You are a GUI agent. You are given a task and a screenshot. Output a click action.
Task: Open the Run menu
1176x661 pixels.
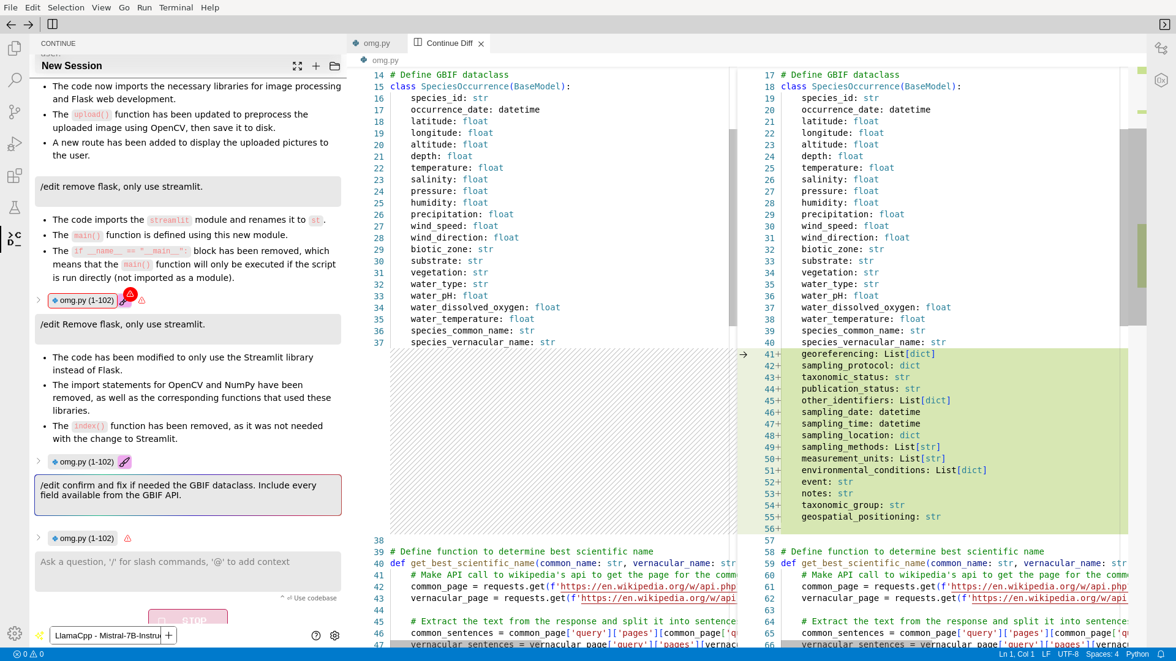pyautogui.click(x=145, y=7)
